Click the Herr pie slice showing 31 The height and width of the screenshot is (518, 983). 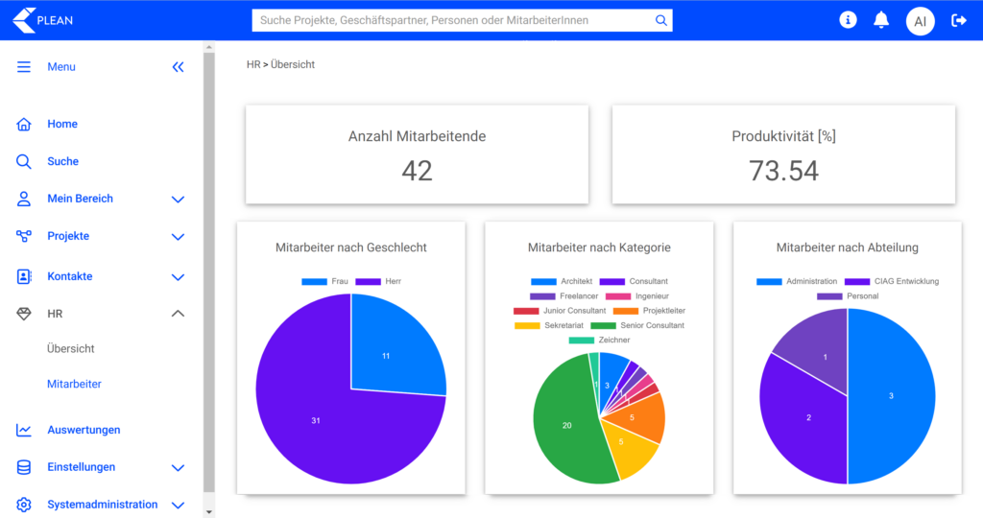pyautogui.click(x=315, y=420)
